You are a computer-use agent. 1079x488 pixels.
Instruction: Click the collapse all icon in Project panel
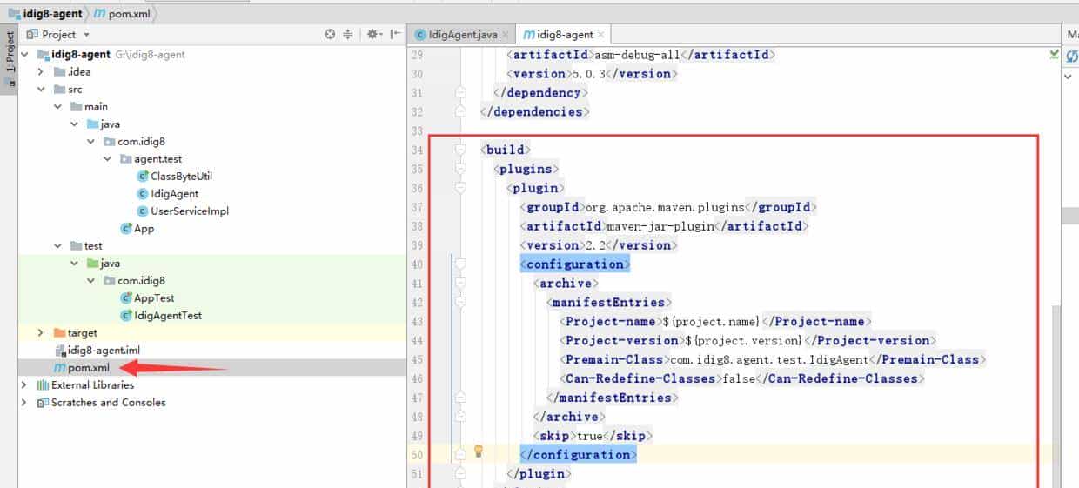[348, 35]
